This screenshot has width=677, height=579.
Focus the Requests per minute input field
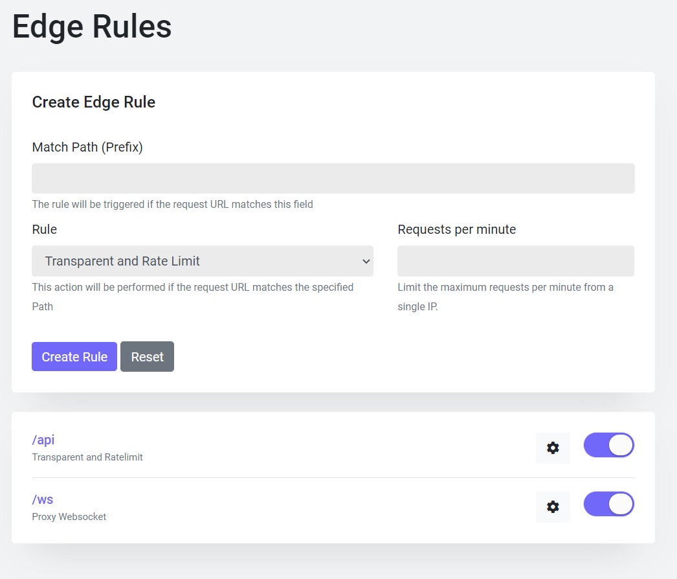tap(515, 261)
